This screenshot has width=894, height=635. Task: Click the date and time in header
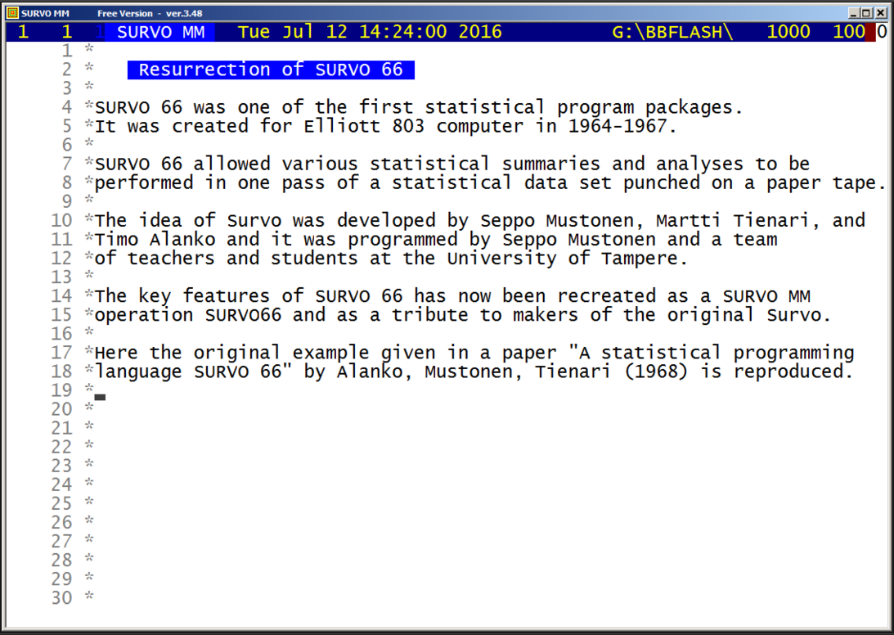[x=370, y=32]
